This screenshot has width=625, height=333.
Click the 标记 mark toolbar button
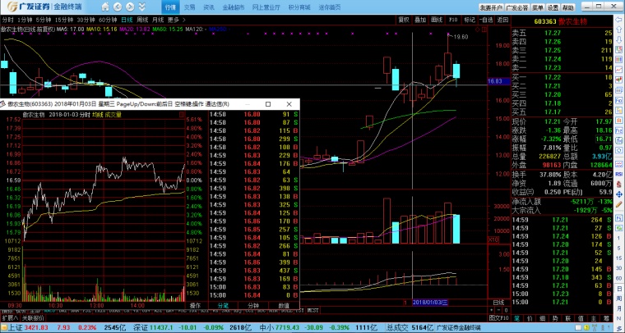(x=470, y=20)
